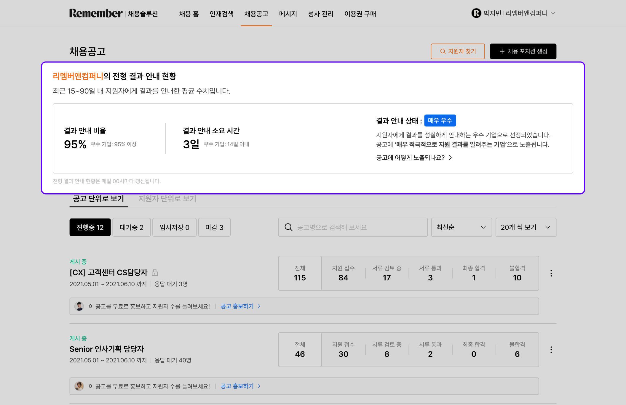This screenshot has height=405, width=626.
Task: Switch to 공고 단위로 보기 tab
Action: pos(98,199)
